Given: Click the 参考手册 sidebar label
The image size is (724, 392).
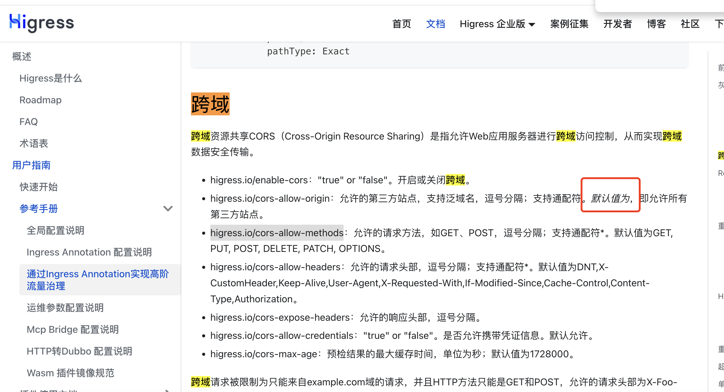Looking at the screenshot, I should point(39,209).
